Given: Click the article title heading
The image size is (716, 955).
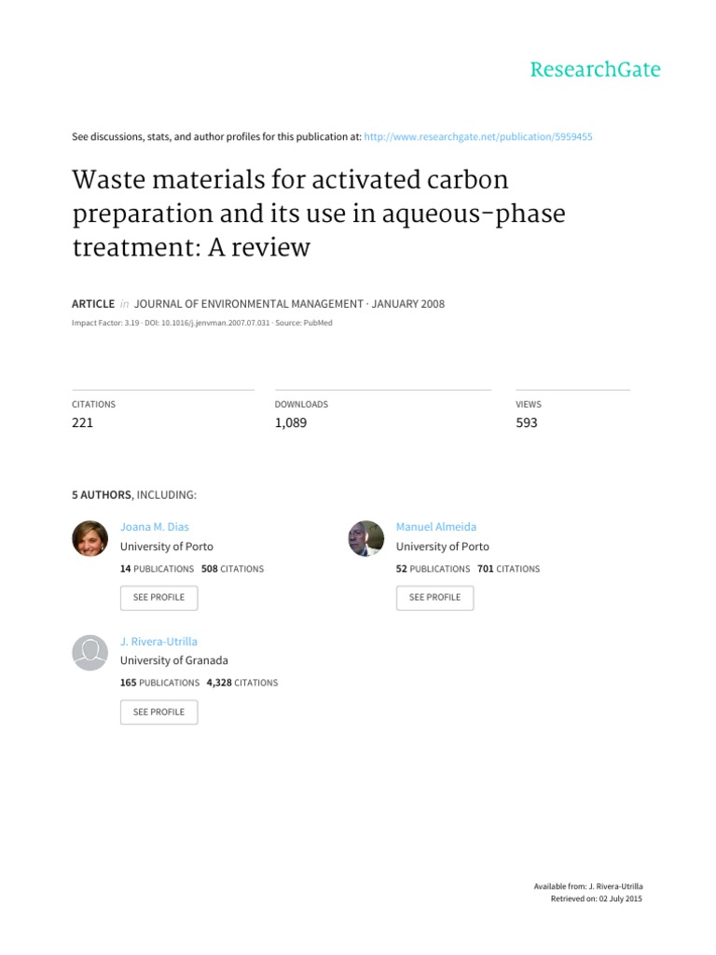Looking at the screenshot, I should click(x=319, y=214).
